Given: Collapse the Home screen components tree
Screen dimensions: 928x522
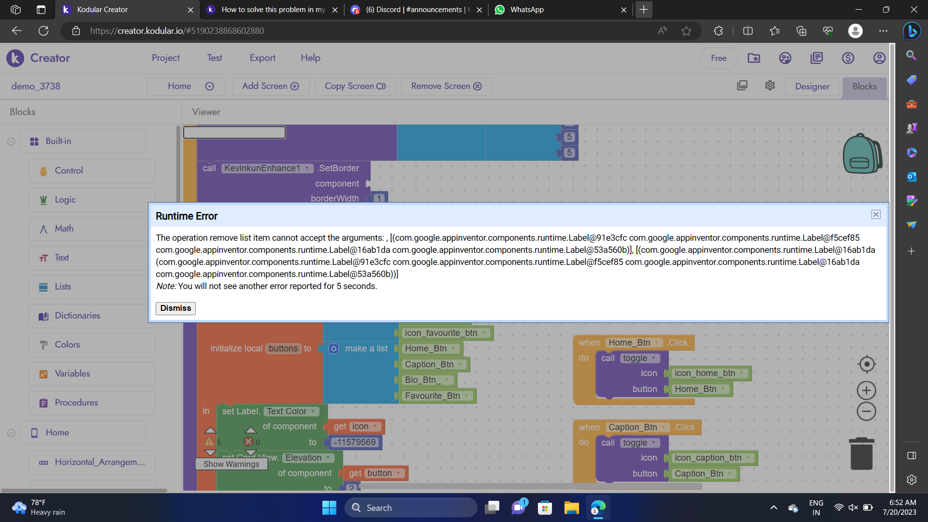Looking at the screenshot, I should click(x=11, y=433).
